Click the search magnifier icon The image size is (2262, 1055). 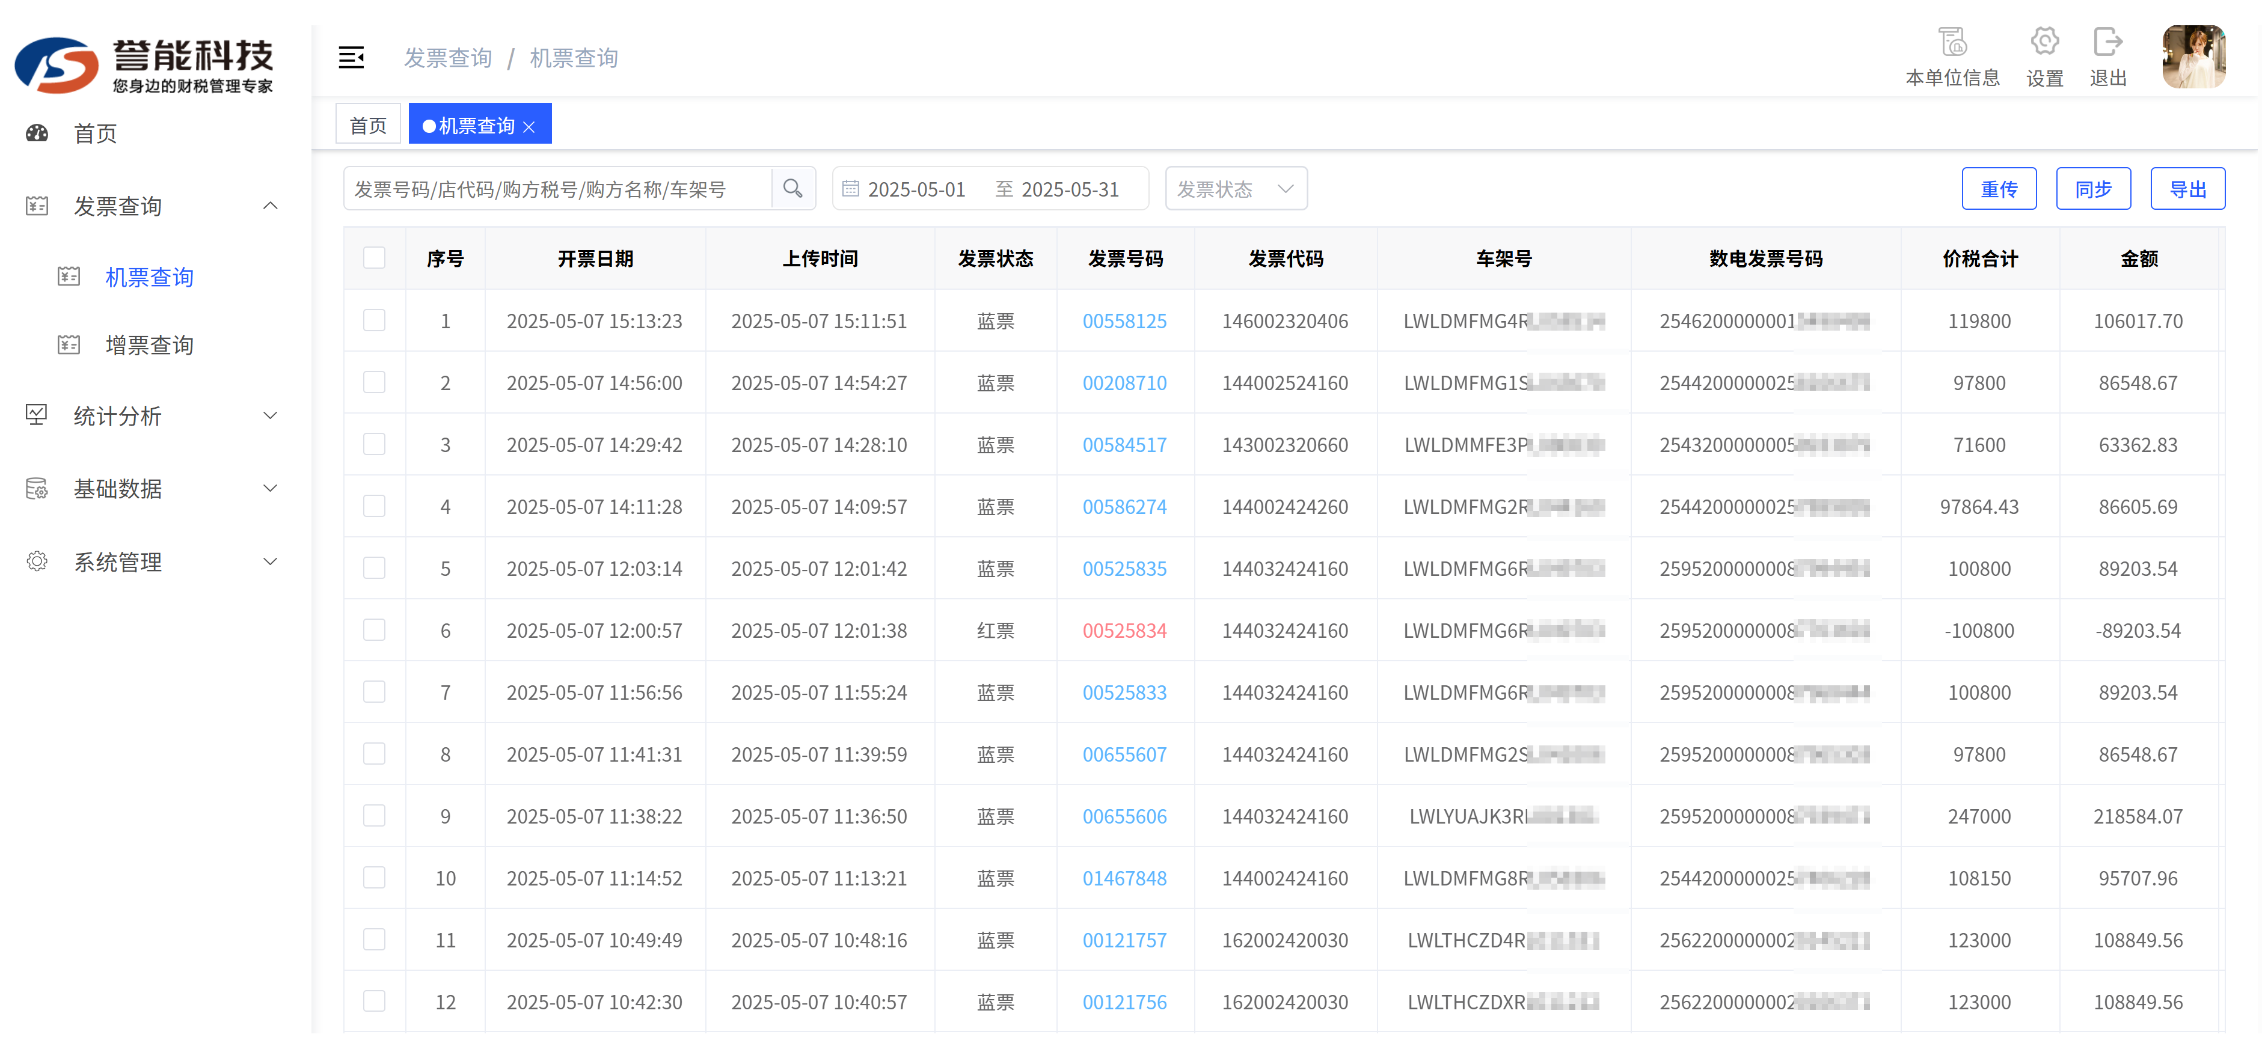(x=793, y=189)
